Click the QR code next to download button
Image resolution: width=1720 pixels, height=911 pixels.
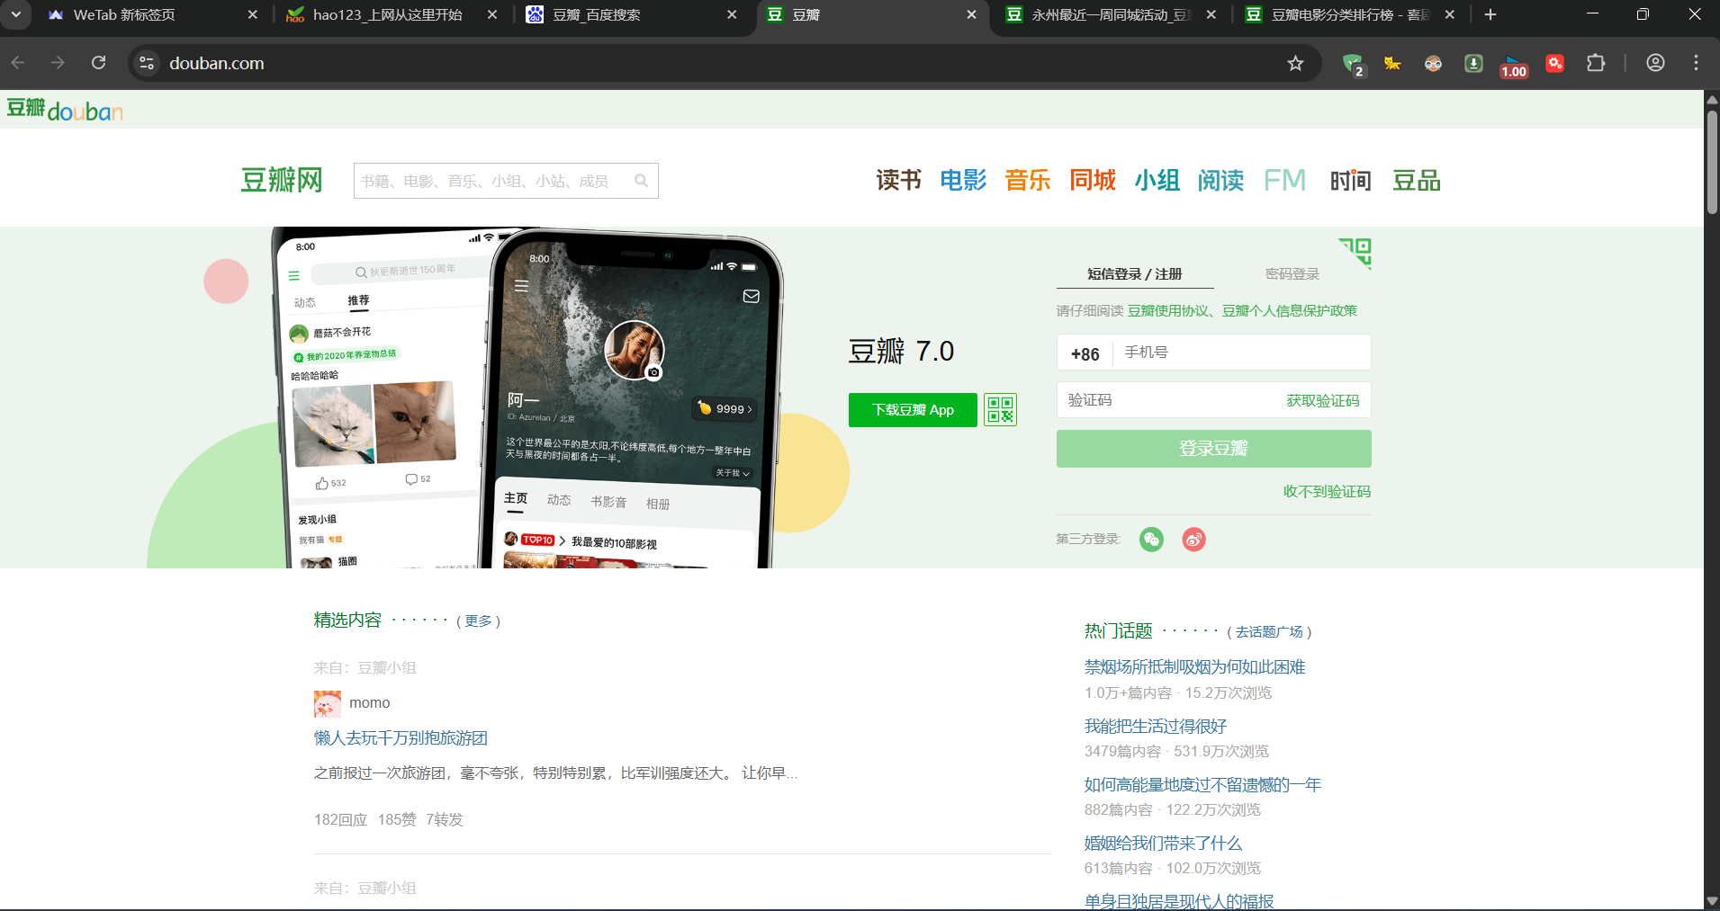coord(1000,410)
